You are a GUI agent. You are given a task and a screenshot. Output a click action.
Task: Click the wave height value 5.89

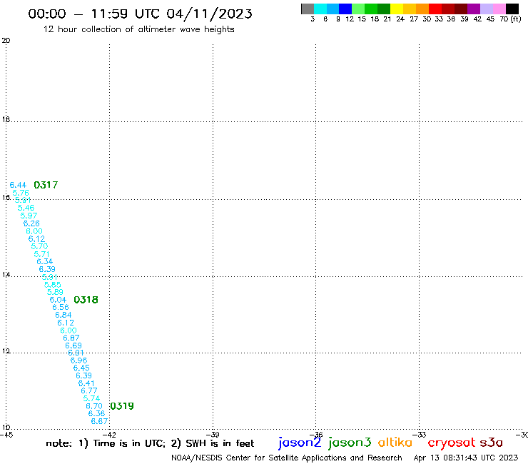tap(55, 292)
